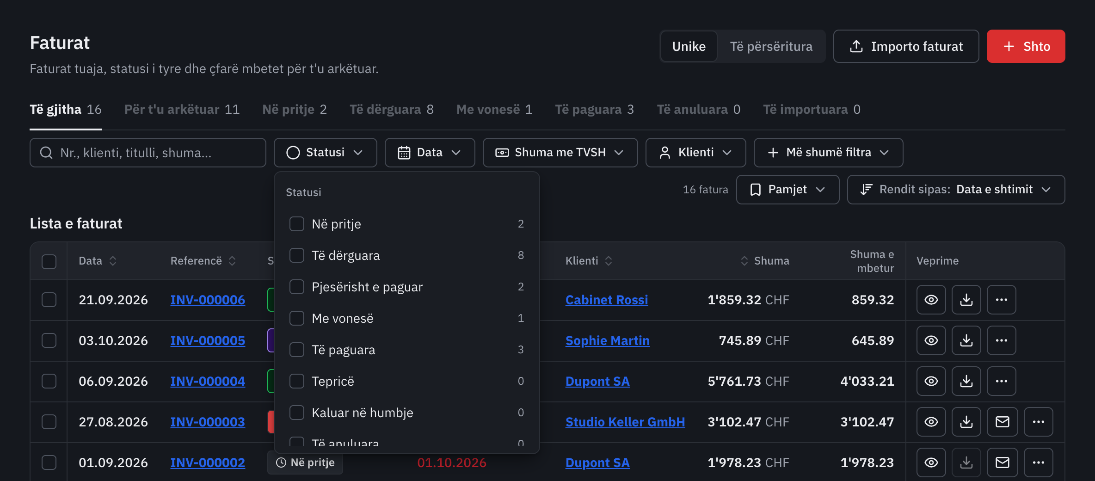
Task: Download invoice INV-000005
Action: coord(966,340)
